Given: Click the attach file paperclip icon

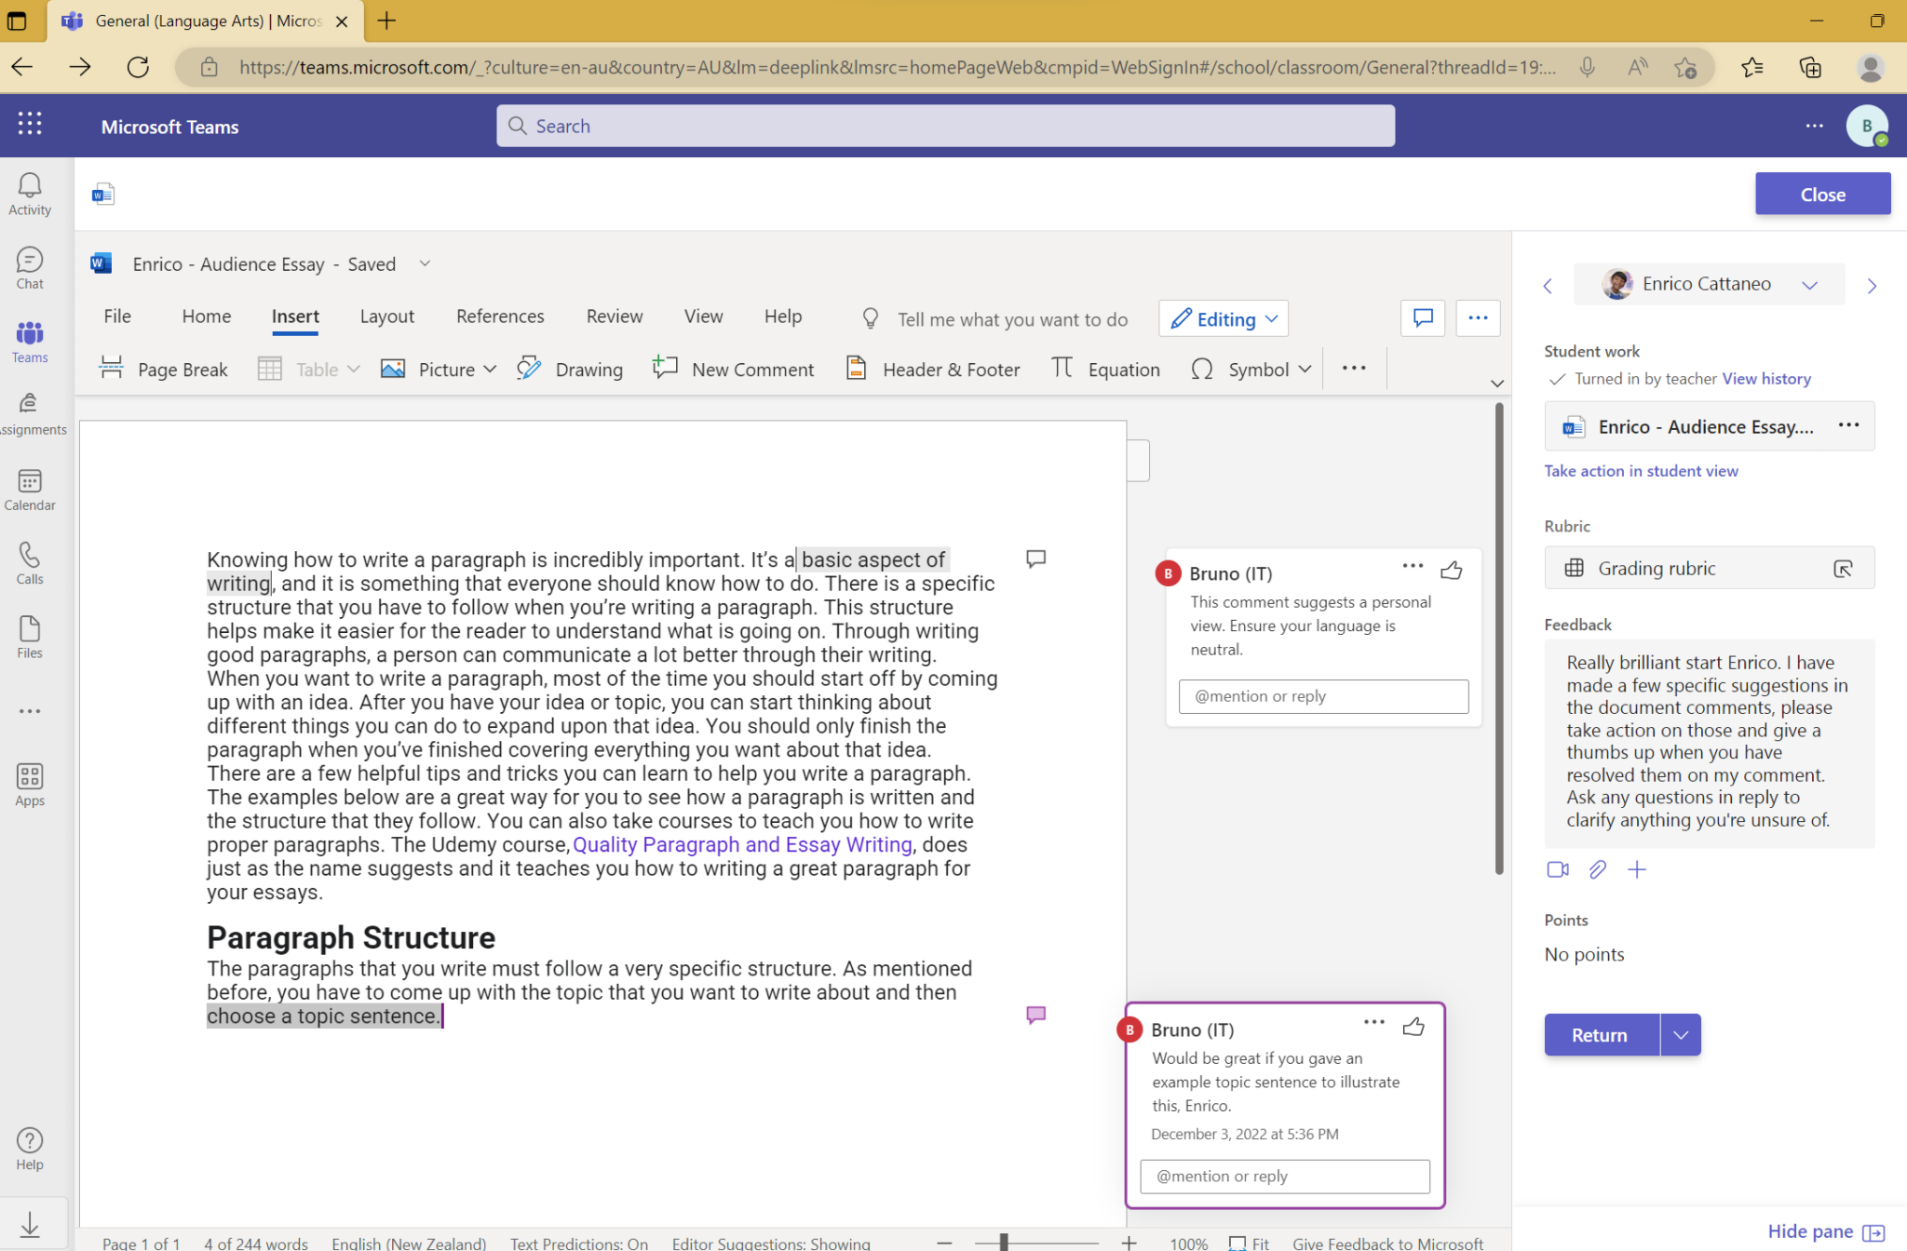Looking at the screenshot, I should tap(1597, 869).
